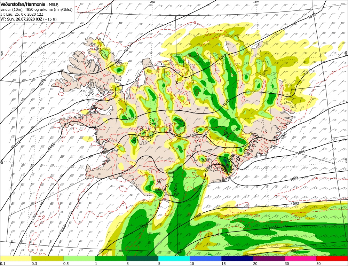Click the red above-50 legend swatch

(332, 258)
